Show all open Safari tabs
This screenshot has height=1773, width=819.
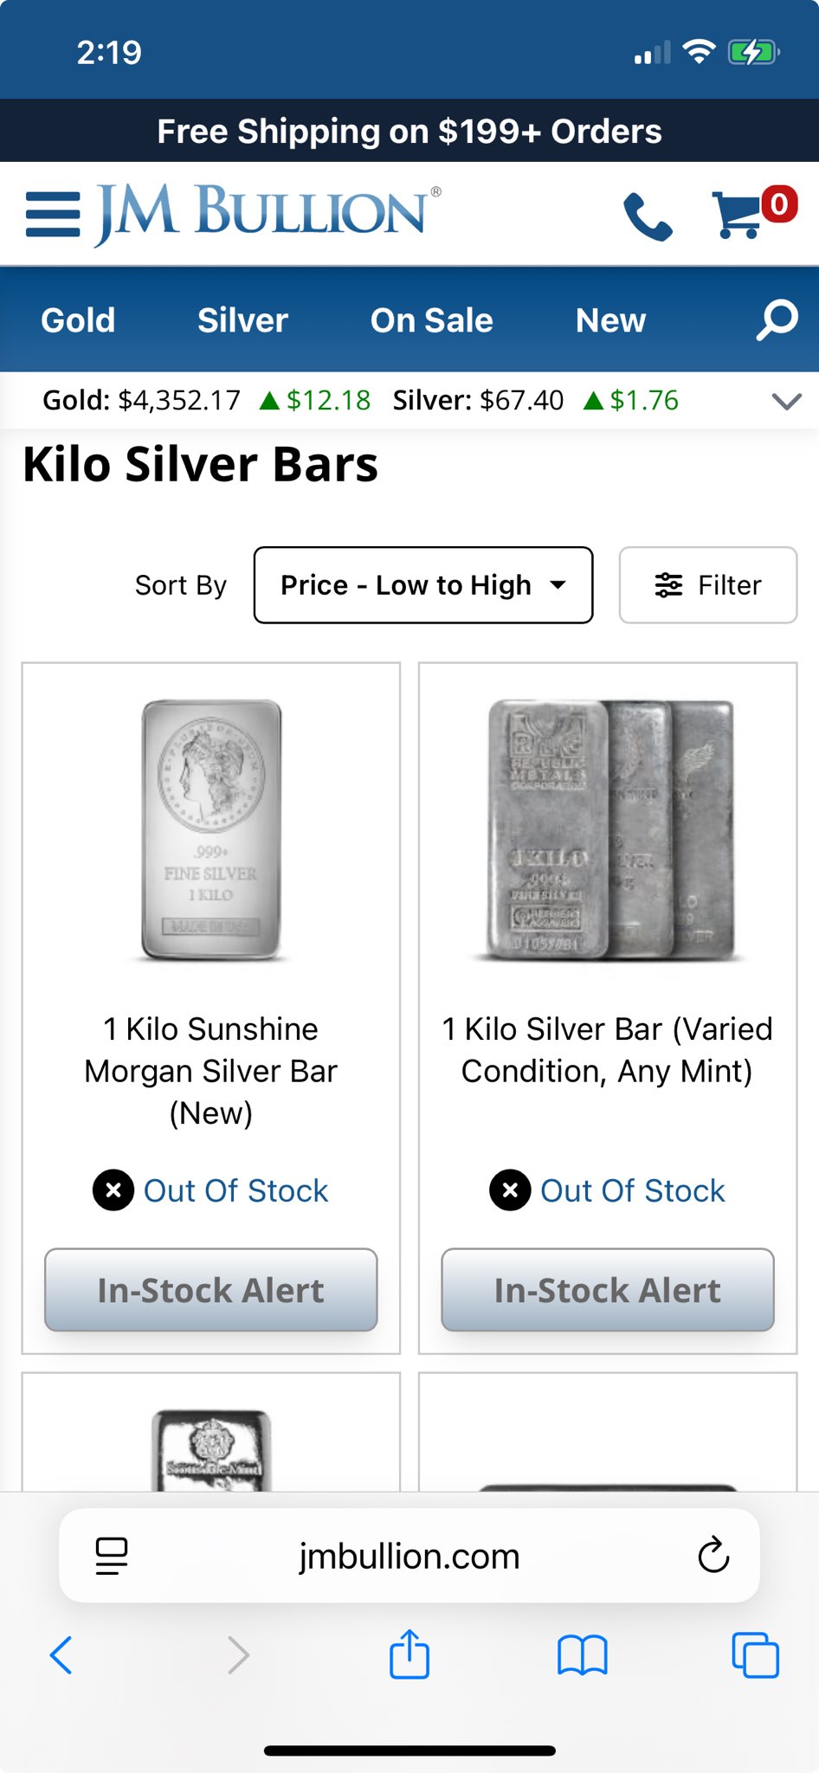point(755,1654)
